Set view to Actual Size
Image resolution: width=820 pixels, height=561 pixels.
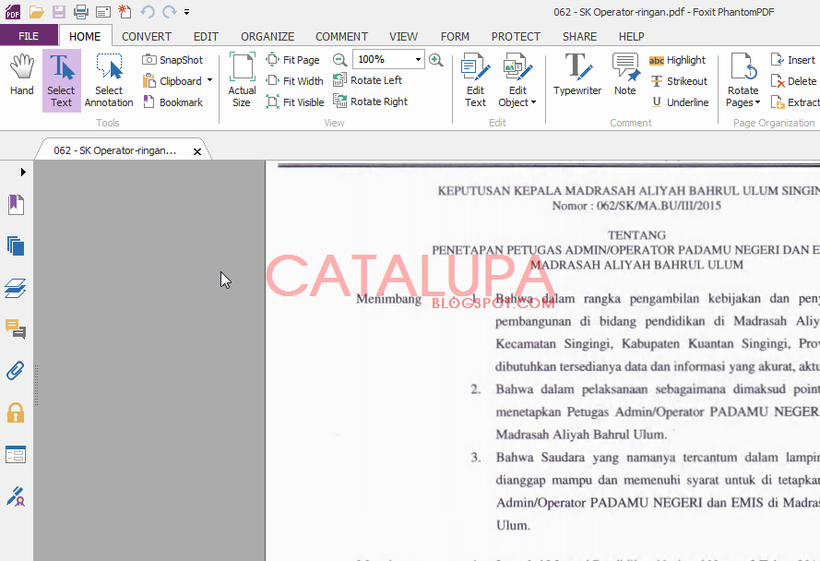[x=242, y=80]
